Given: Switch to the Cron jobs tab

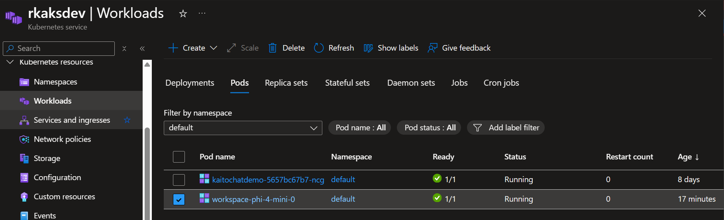Looking at the screenshot, I should tap(501, 83).
